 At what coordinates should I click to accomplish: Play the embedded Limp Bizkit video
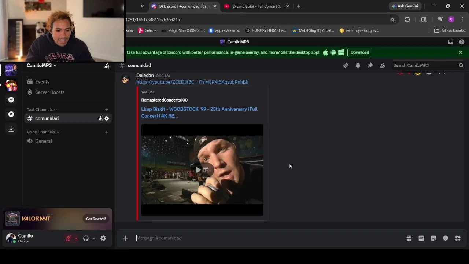coord(198,170)
